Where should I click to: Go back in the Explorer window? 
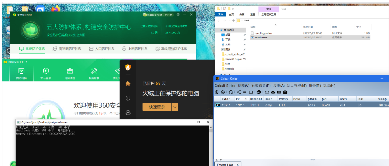218,21
